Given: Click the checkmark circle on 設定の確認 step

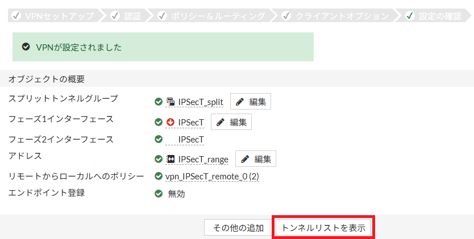Looking at the screenshot, I should [410, 16].
